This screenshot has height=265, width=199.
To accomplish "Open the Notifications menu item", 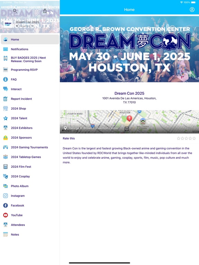I will pos(30,49).
